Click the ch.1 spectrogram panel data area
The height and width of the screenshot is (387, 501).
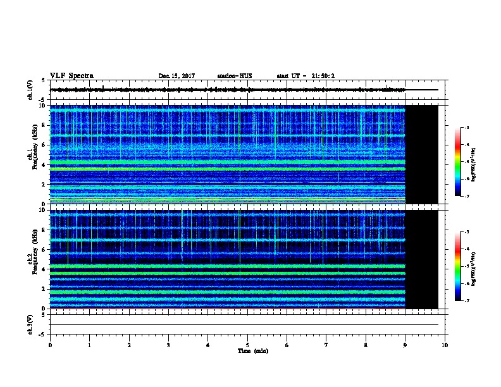click(x=228, y=154)
